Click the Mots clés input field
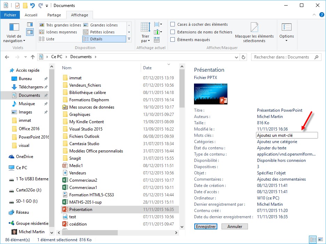The height and width of the screenshot is (244, 326). (x=287, y=135)
